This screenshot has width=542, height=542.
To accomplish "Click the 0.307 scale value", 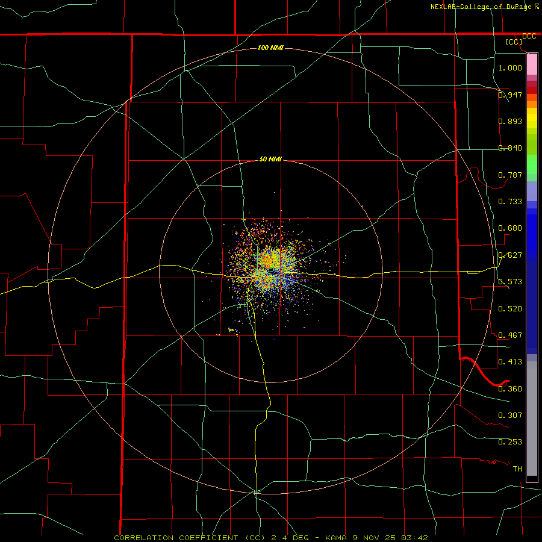I will (x=510, y=415).
